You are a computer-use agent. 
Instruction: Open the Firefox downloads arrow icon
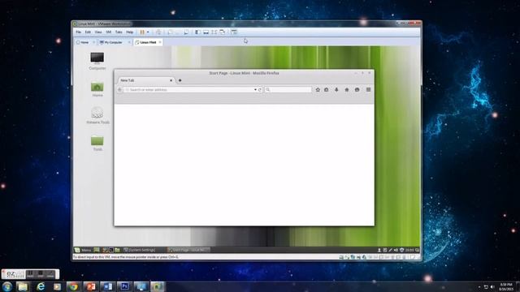pyautogui.click(x=336, y=90)
